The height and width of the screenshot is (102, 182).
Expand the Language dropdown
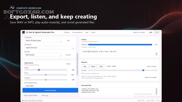[x=49, y=48]
